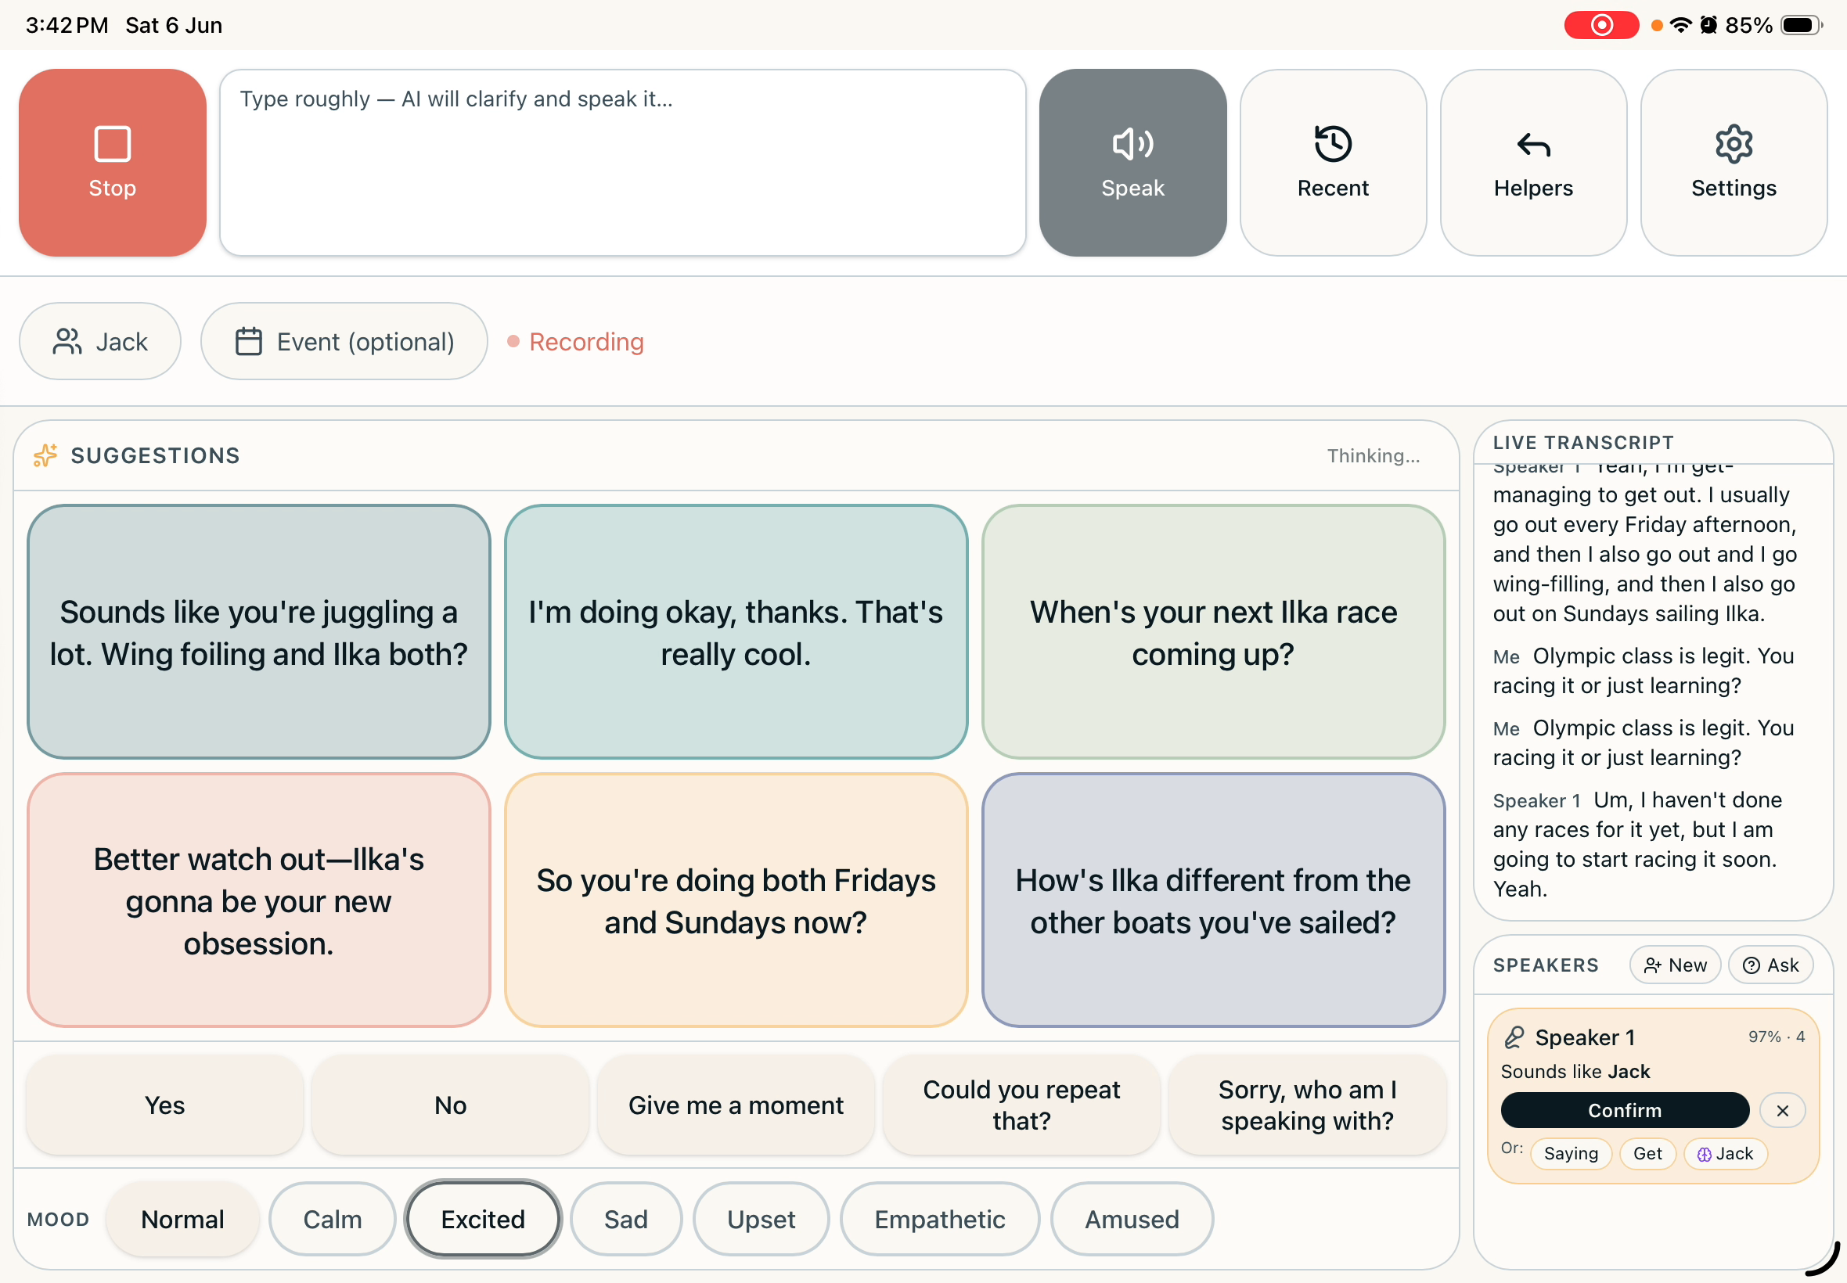1847x1283 pixels.
Task: Set mood to Normal
Action: coord(182,1220)
